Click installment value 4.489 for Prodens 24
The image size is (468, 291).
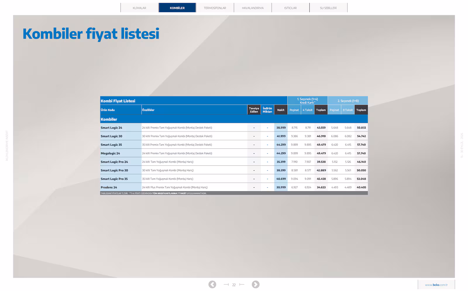coord(348,187)
